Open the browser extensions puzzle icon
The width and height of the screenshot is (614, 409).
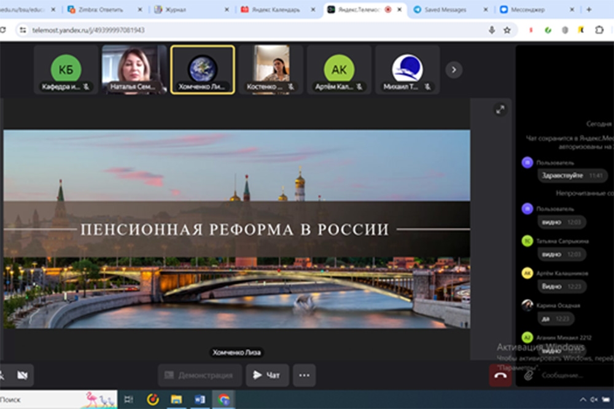(599, 30)
